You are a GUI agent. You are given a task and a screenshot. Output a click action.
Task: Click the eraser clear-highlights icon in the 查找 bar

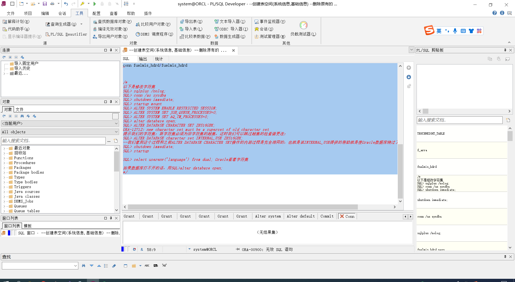(x=114, y=266)
